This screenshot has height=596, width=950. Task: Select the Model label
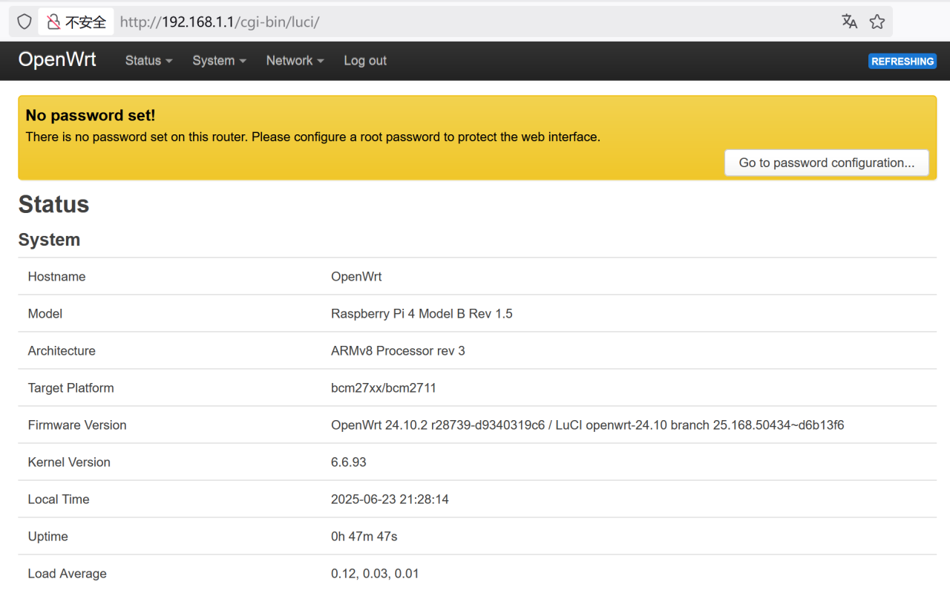tap(45, 314)
